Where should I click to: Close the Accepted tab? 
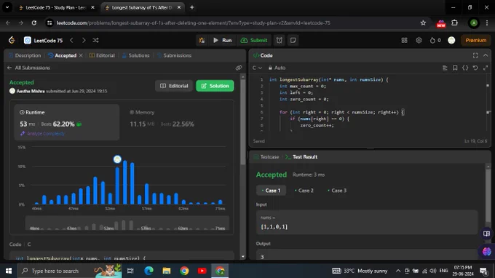click(x=81, y=55)
